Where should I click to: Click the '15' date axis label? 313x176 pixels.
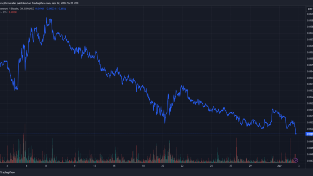coord(114,166)
